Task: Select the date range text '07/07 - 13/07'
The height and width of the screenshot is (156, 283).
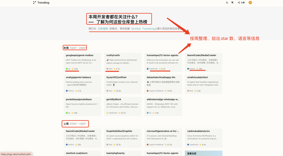Action: (x=78, y=124)
